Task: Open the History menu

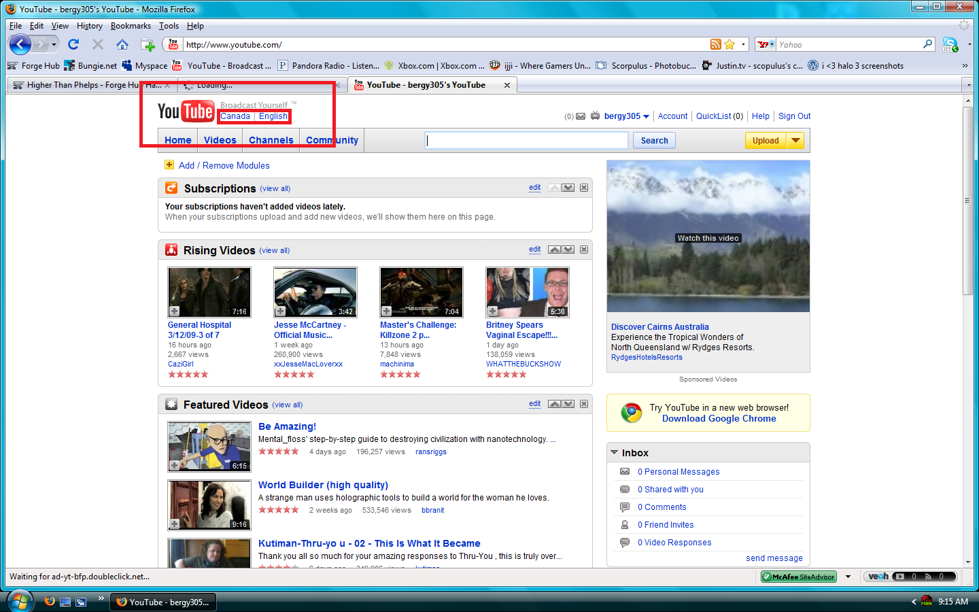Action: click(90, 26)
